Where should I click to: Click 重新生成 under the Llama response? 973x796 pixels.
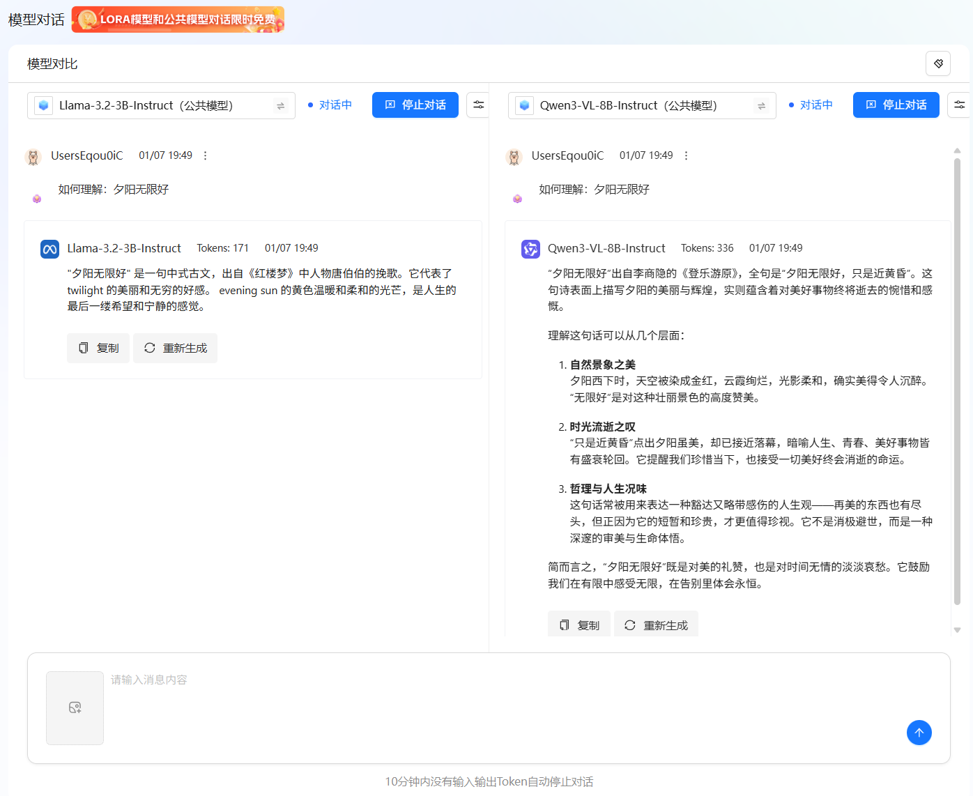[175, 348]
